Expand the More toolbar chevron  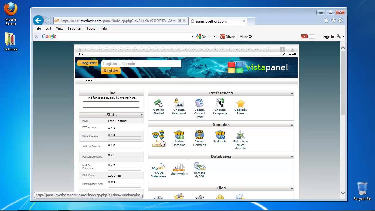point(250,37)
